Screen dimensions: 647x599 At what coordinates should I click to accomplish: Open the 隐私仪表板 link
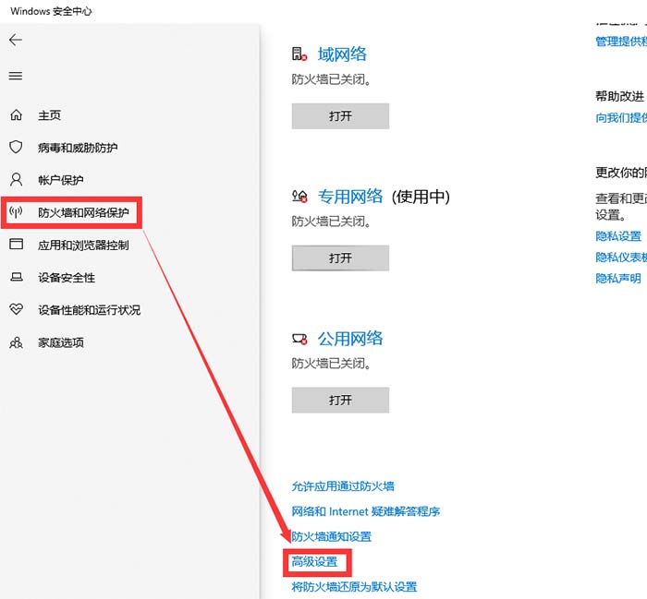pyautogui.click(x=621, y=258)
